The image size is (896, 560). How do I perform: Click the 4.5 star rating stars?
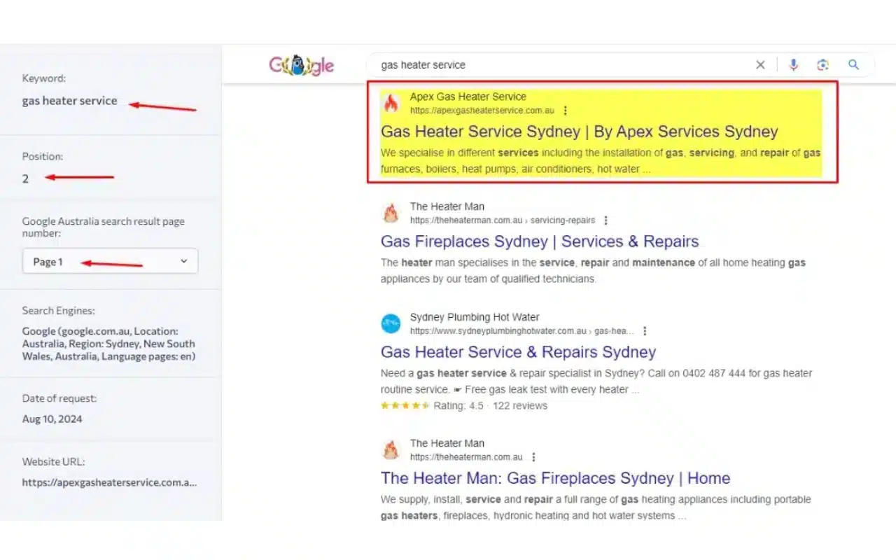[404, 406]
